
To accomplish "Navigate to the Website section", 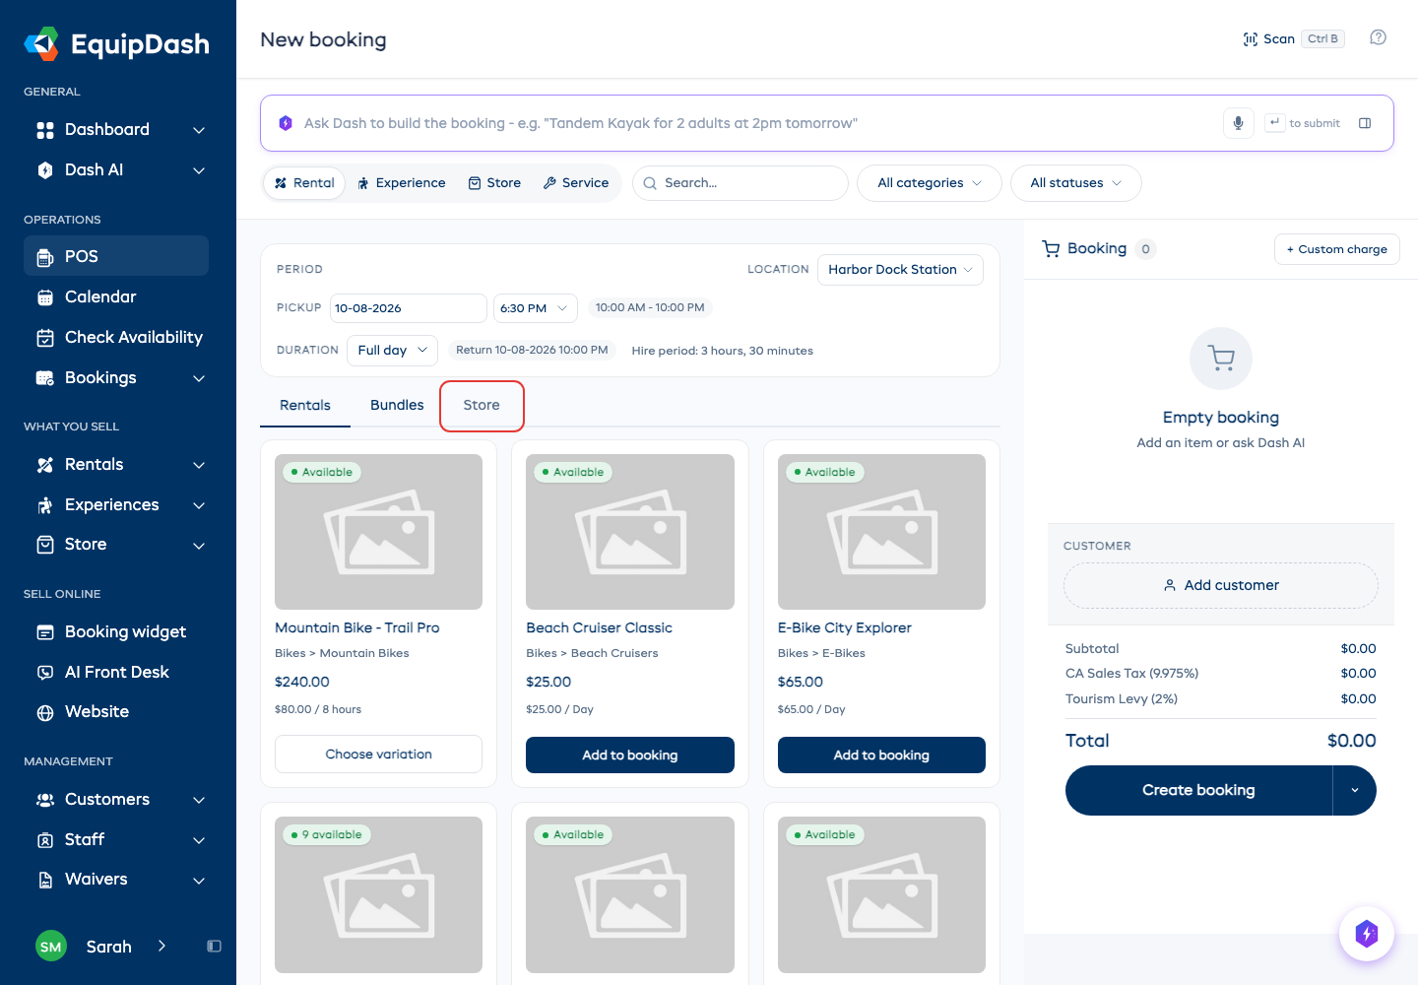I will coord(116,711).
